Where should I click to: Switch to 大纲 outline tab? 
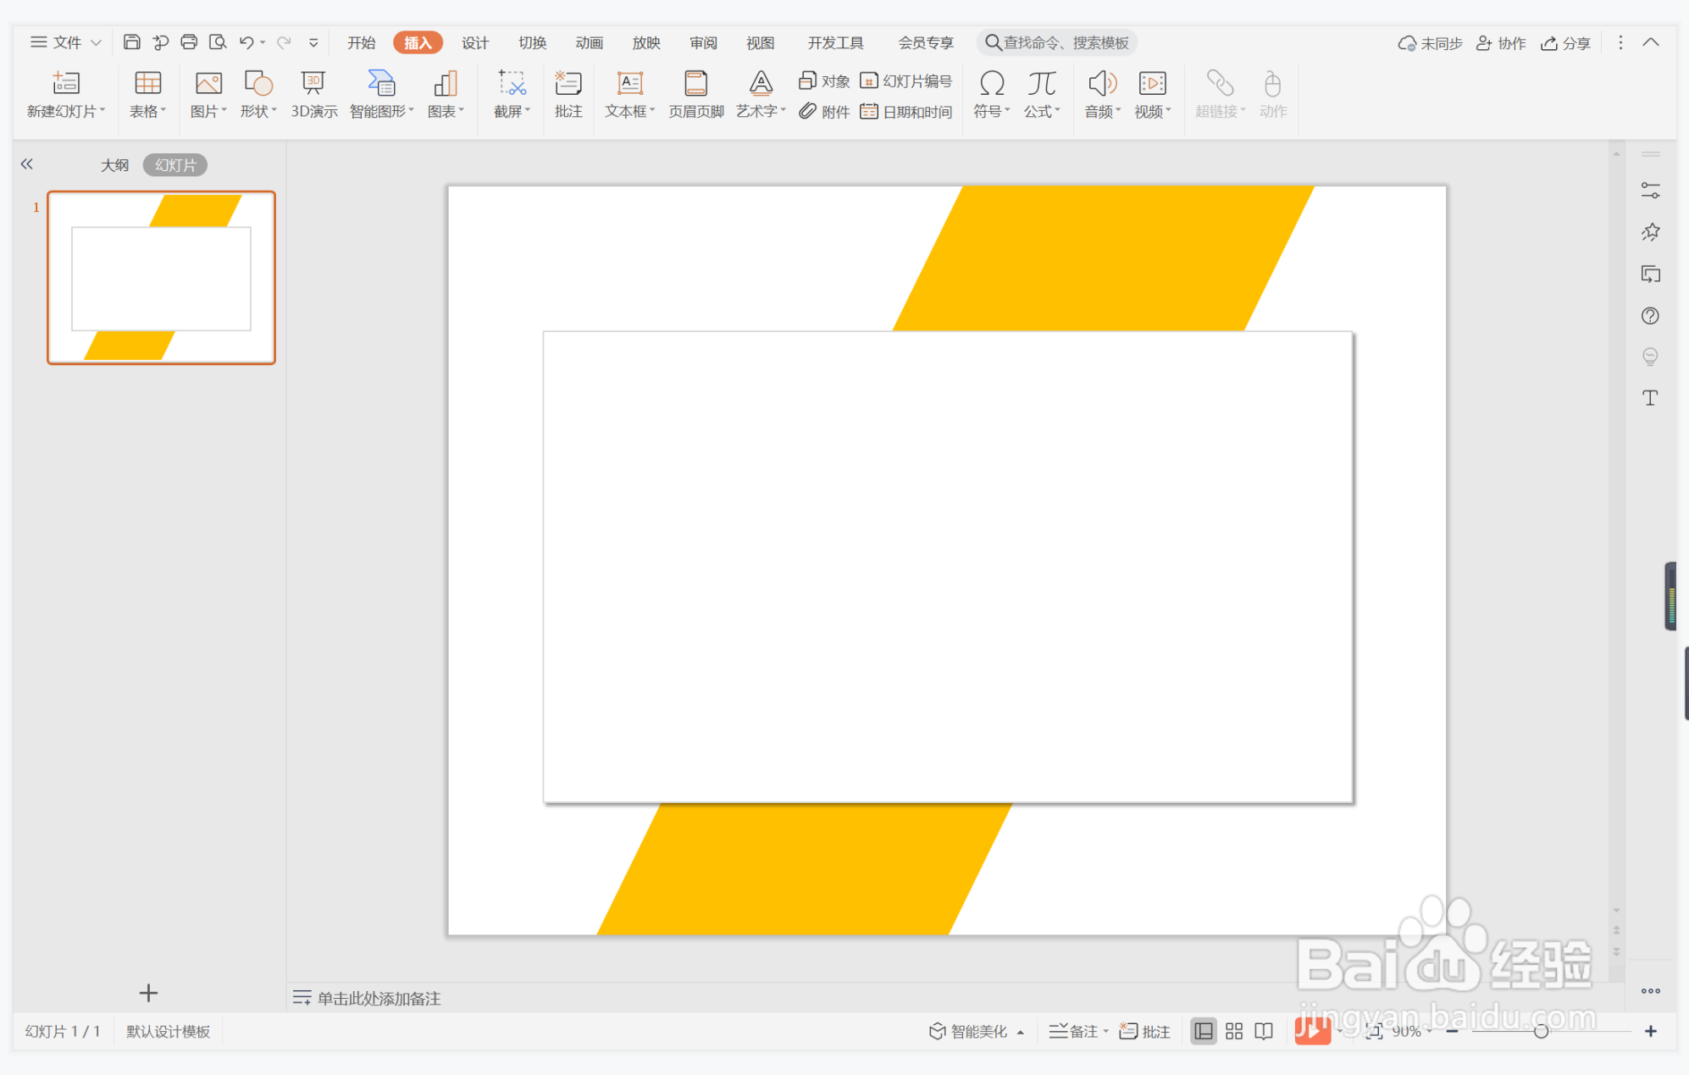pyautogui.click(x=114, y=165)
